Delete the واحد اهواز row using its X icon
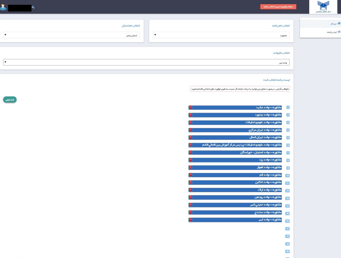 190,167
